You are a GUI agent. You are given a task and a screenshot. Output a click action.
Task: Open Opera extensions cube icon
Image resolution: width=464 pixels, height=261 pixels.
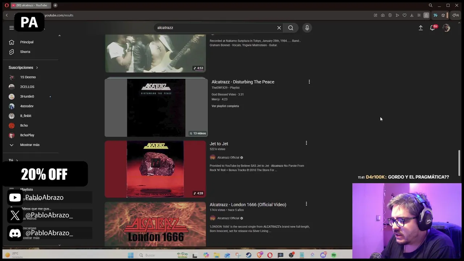tap(443, 15)
